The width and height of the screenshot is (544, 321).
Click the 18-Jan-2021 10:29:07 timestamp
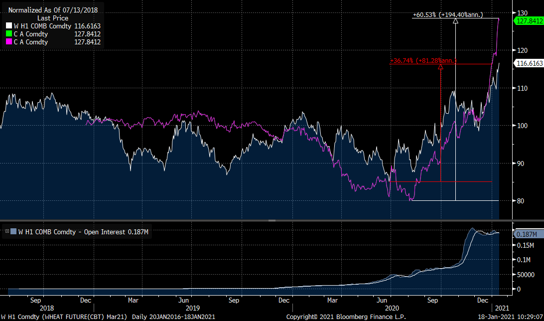pos(509,317)
